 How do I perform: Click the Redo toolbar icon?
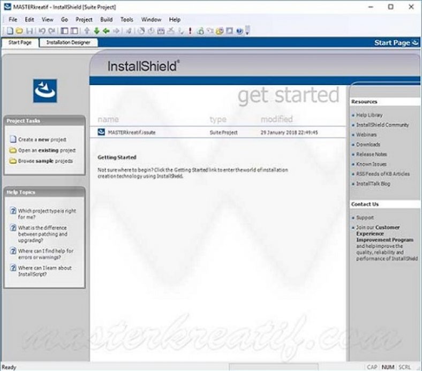click(51, 31)
